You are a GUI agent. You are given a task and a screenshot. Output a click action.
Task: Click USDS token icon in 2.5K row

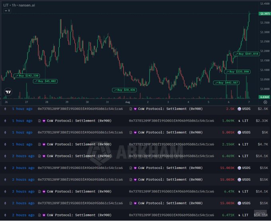[239, 109]
